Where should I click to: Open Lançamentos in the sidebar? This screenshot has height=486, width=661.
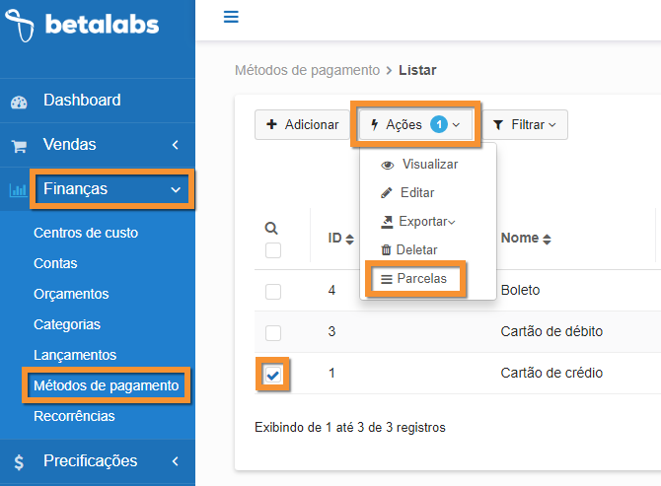(x=75, y=355)
